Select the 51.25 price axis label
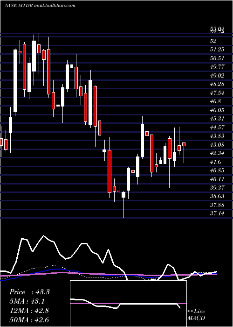The image size is (233, 327). coord(217,50)
